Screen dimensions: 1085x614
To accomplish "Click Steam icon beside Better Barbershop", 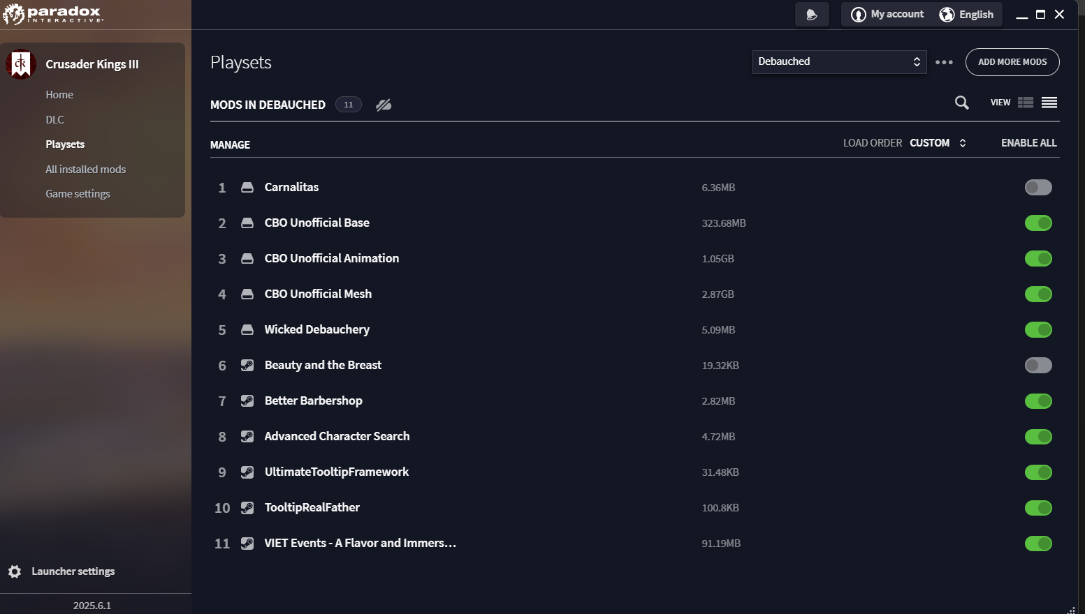I will click(x=247, y=400).
